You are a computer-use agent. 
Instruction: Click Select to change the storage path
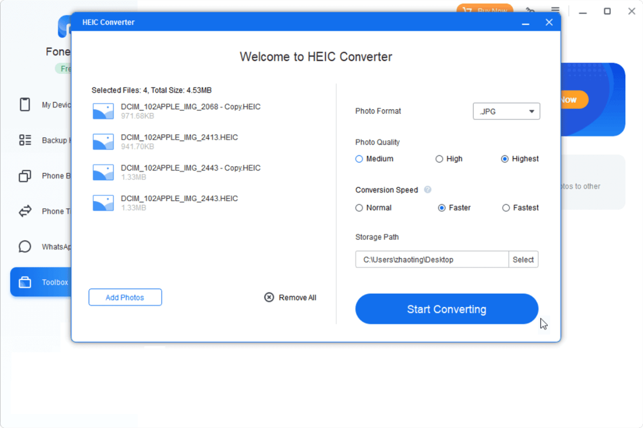(523, 259)
